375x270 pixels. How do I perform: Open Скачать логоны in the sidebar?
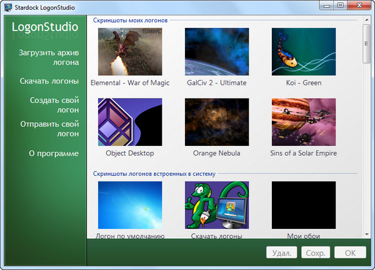coord(49,81)
